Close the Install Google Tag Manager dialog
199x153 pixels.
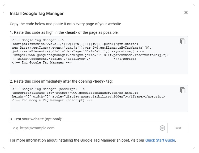click(186, 12)
